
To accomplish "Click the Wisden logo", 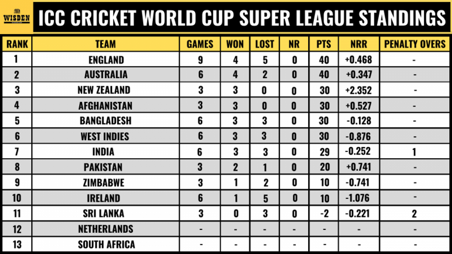I will (16, 17).
